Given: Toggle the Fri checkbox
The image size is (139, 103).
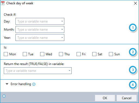Looking at the screenshot, I should (78, 54).
